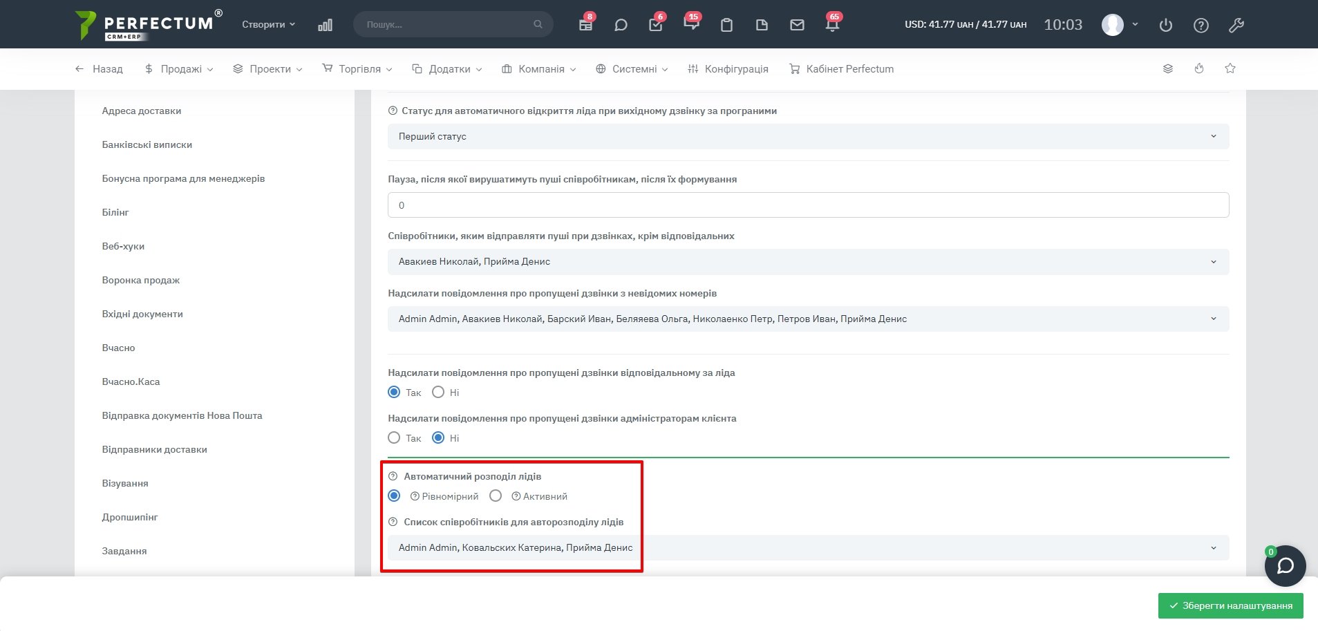Open missed calls unknown numbers staff dropdown
The height and width of the screenshot is (631, 1318).
tap(808, 319)
